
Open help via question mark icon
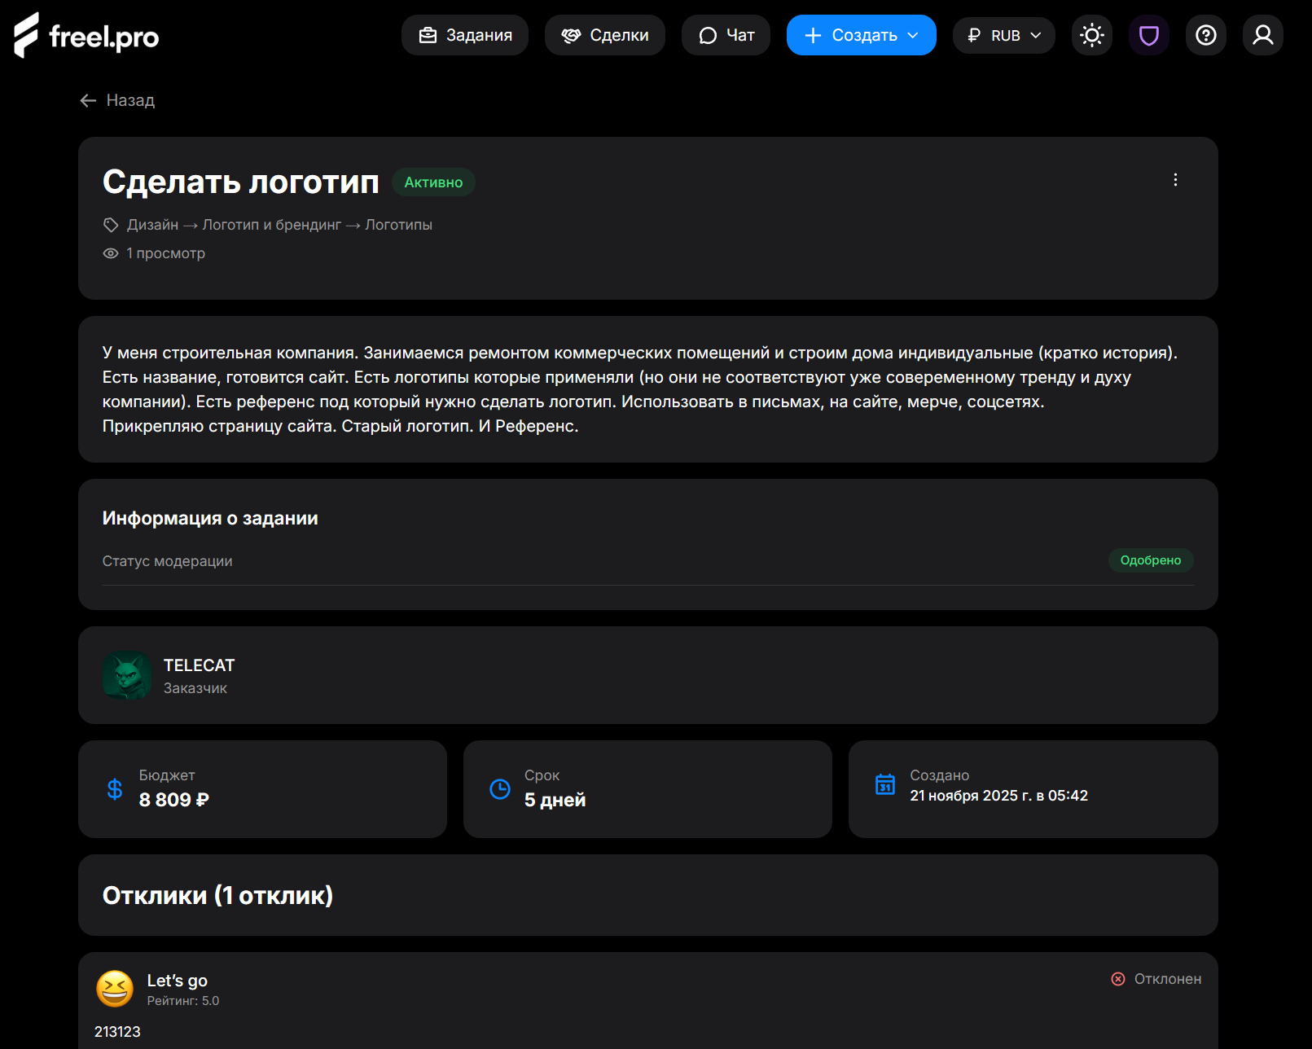point(1205,35)
